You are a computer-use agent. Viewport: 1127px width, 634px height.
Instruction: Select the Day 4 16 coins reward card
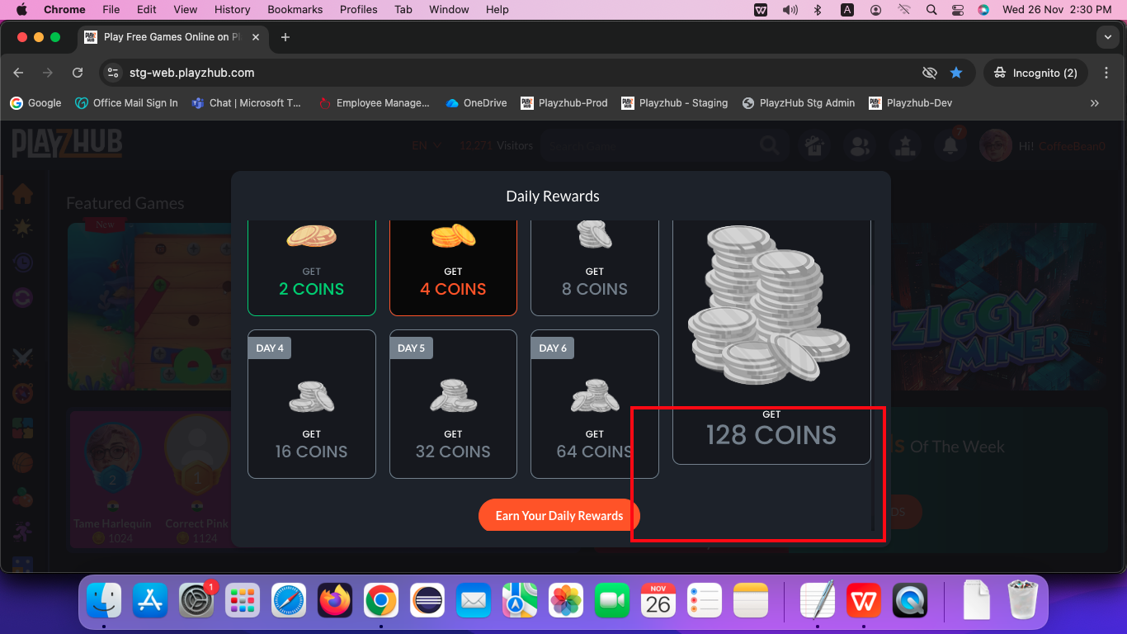point(312,405)
